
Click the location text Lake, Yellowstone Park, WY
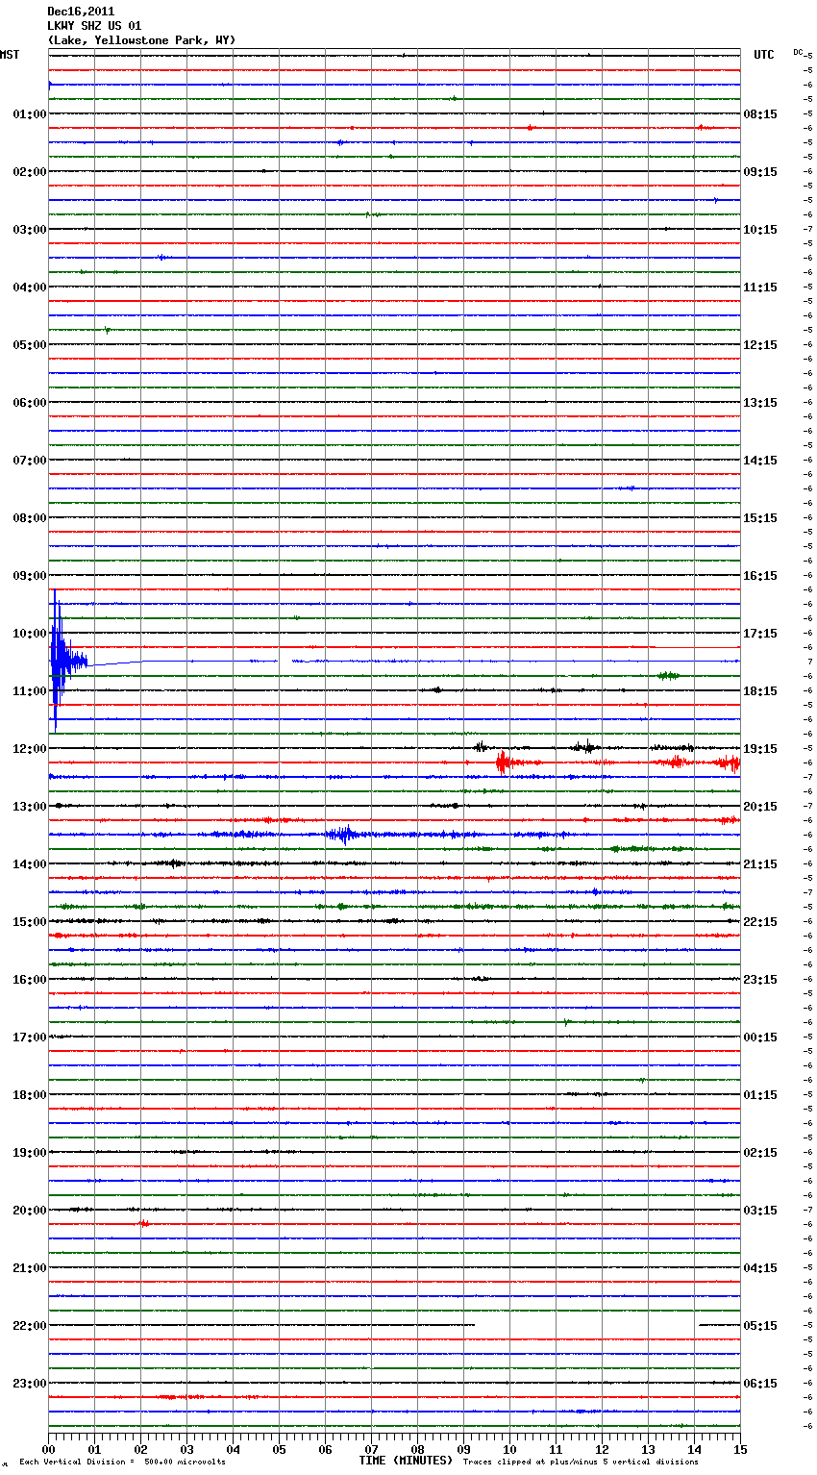click(141, 40)
